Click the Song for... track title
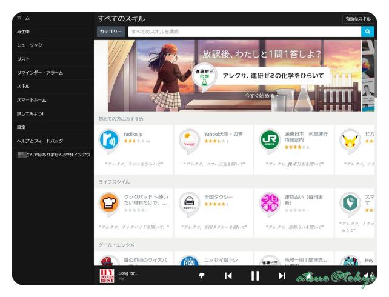The width and height of the screenshot is (389, 297). point(128,273)
